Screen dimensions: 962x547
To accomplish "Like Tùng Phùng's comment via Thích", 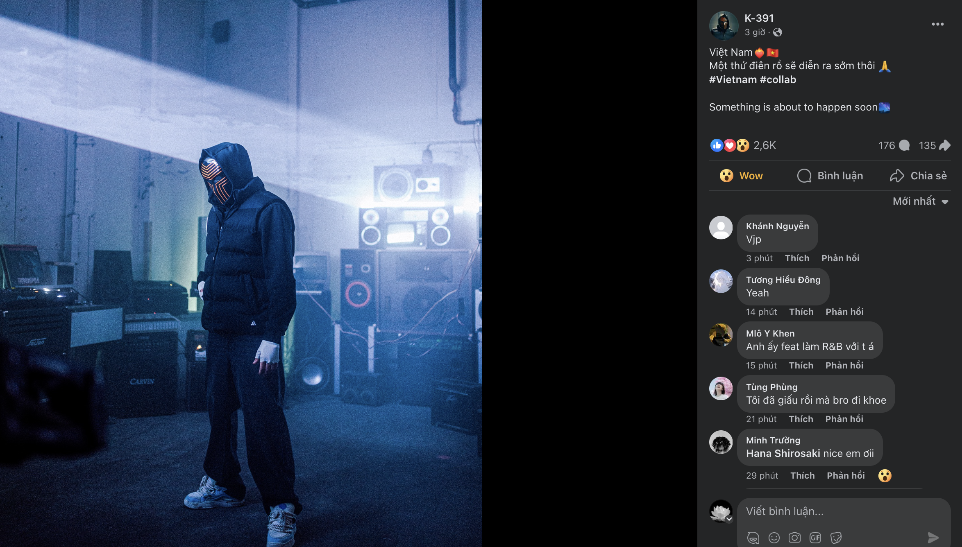I will coord(801,419).
